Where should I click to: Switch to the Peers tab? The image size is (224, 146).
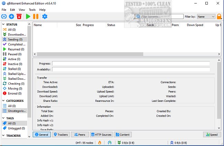[80, 135]
